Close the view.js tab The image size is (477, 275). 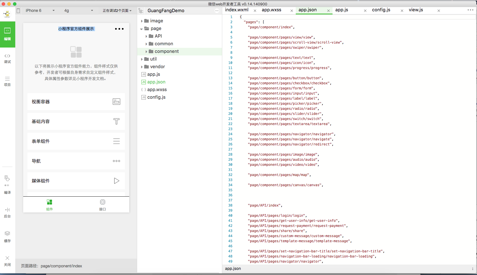pos(439,11)
